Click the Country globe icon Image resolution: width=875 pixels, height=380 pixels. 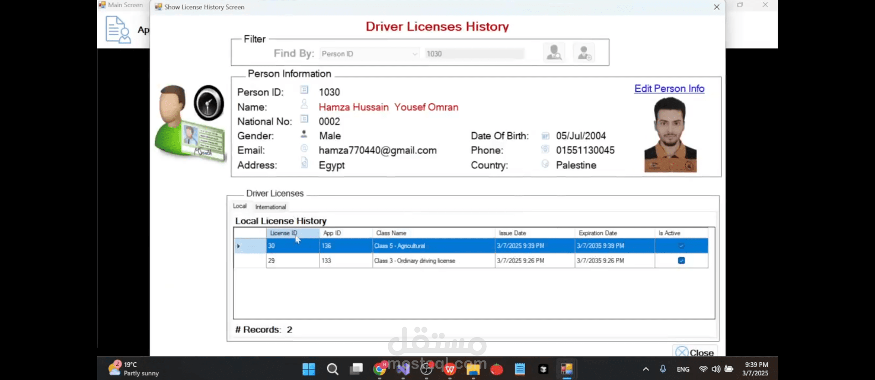click(x=545, y=163)
